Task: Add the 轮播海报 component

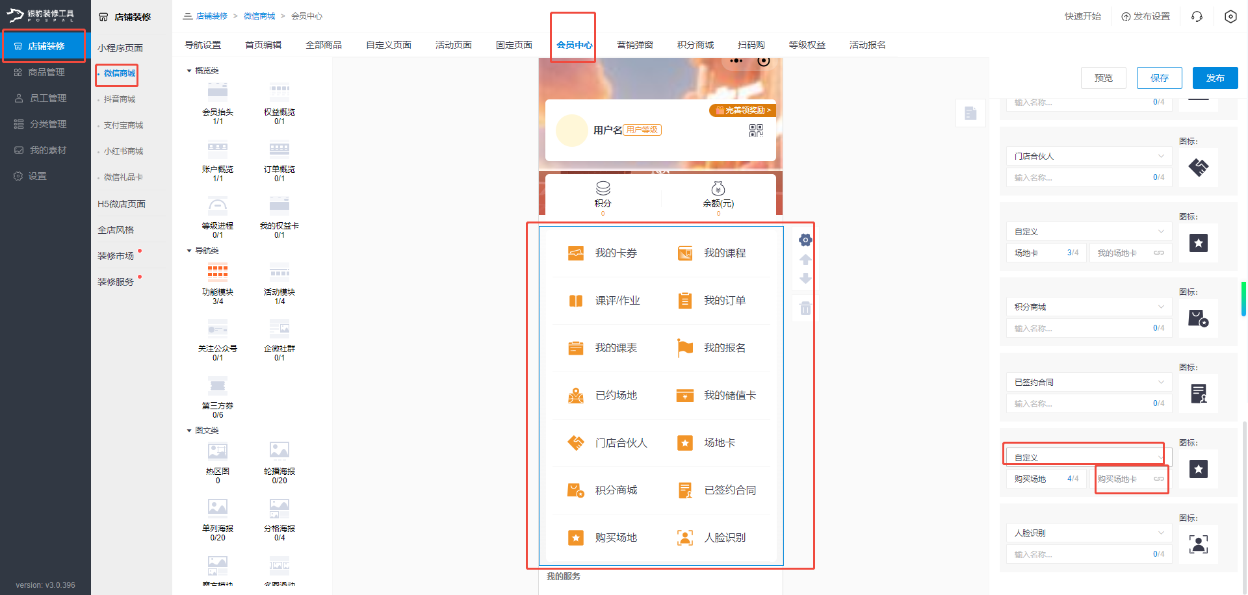Action: [x=279, y=458]
